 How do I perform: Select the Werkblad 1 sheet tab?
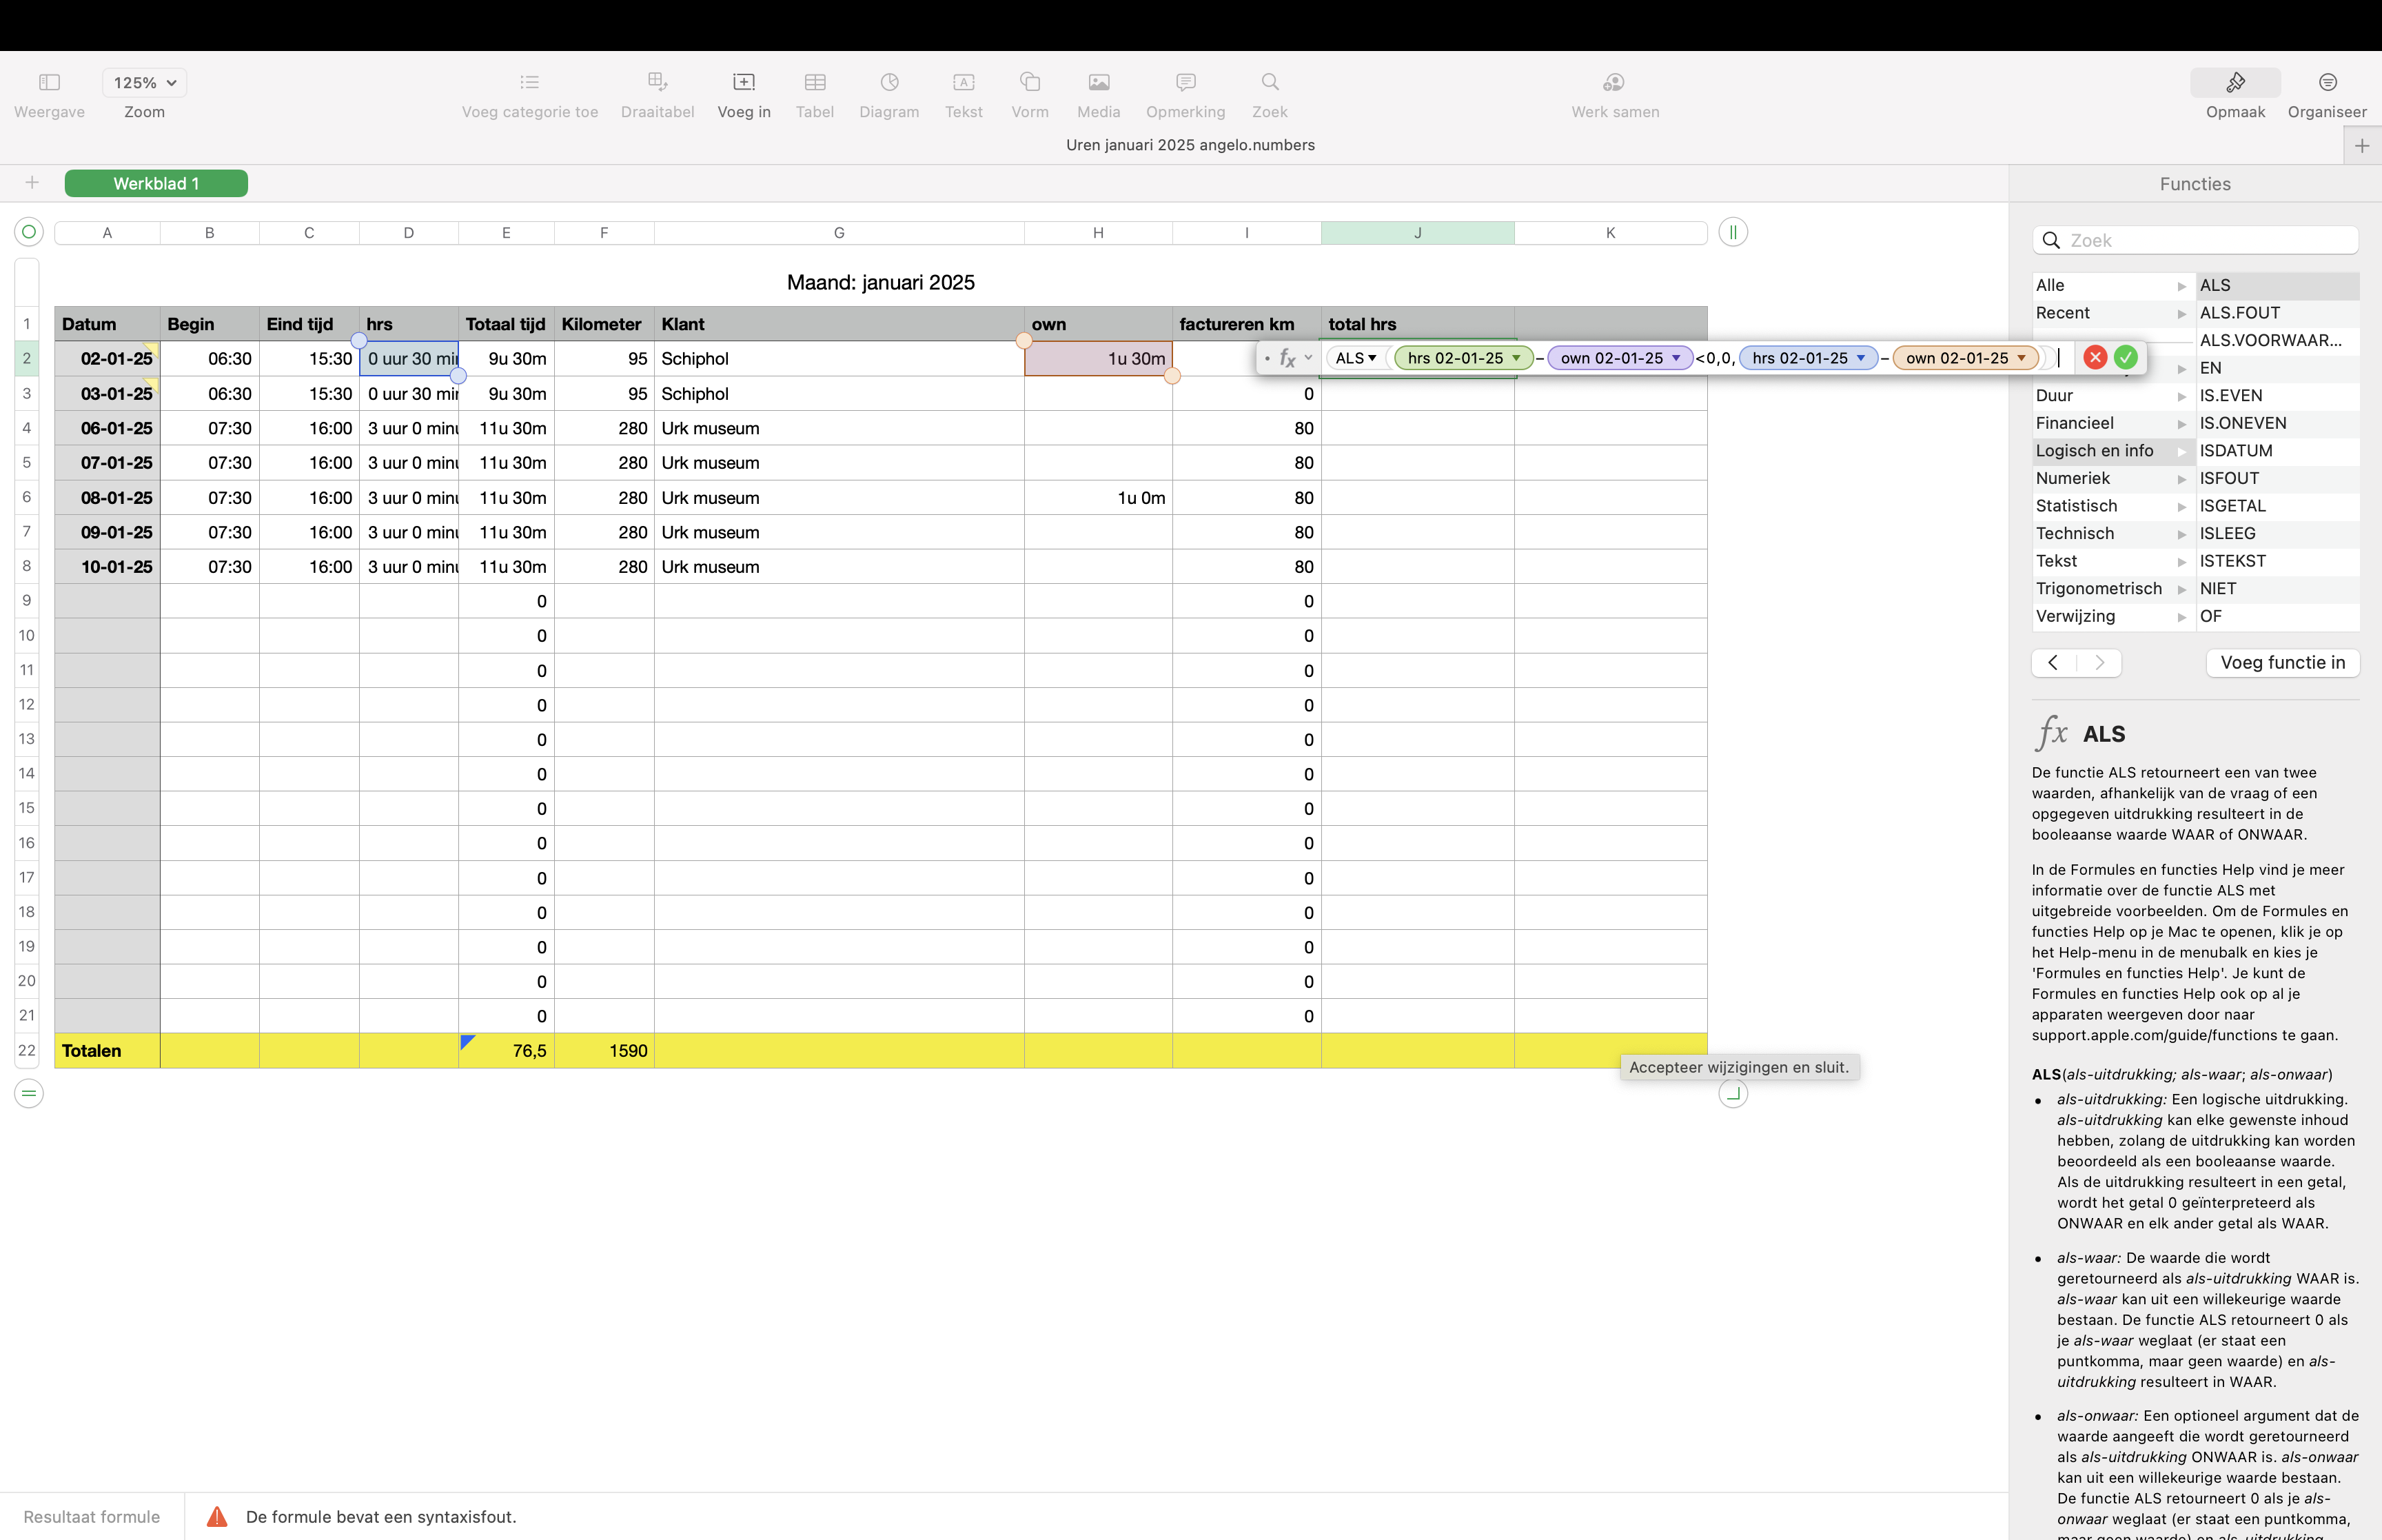pyautogui.click(x=156, y=183)
